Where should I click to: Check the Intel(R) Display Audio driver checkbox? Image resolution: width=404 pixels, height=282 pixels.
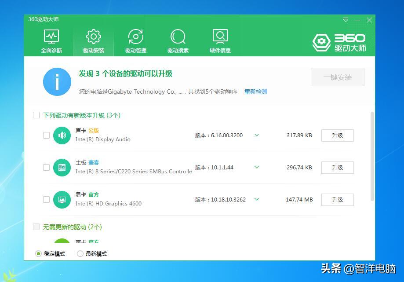pos(46,136)
